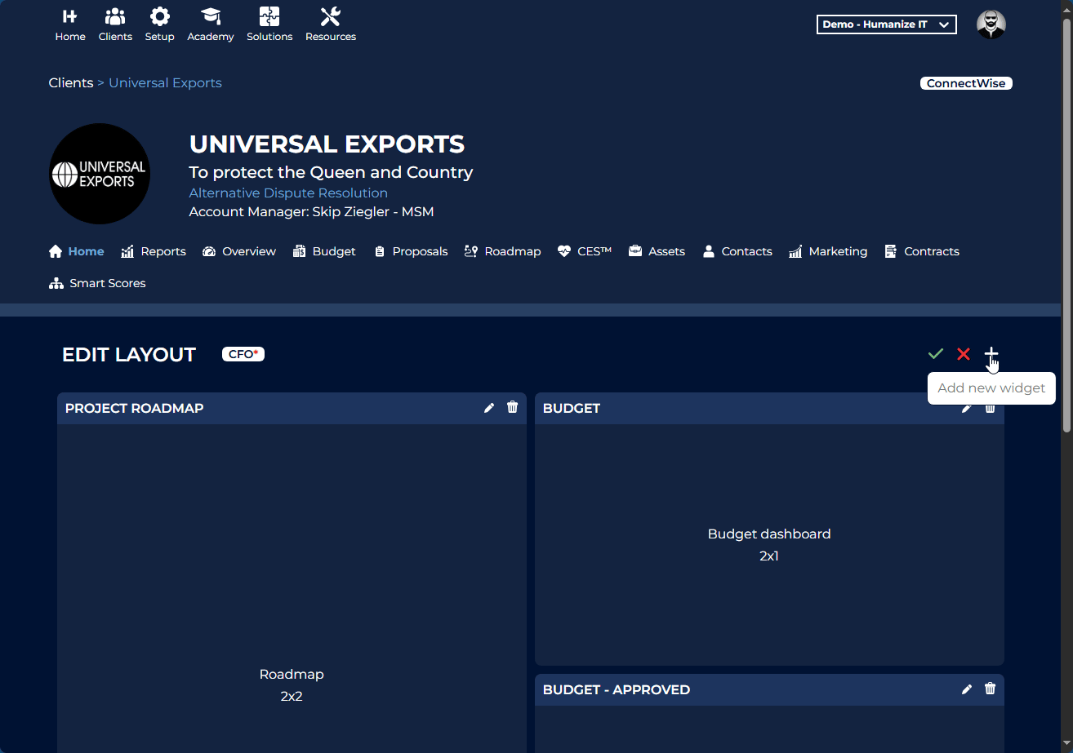The image size is (1073, 753).
Task: Add a new widget with the plus icon
Action: pos(991,353)
